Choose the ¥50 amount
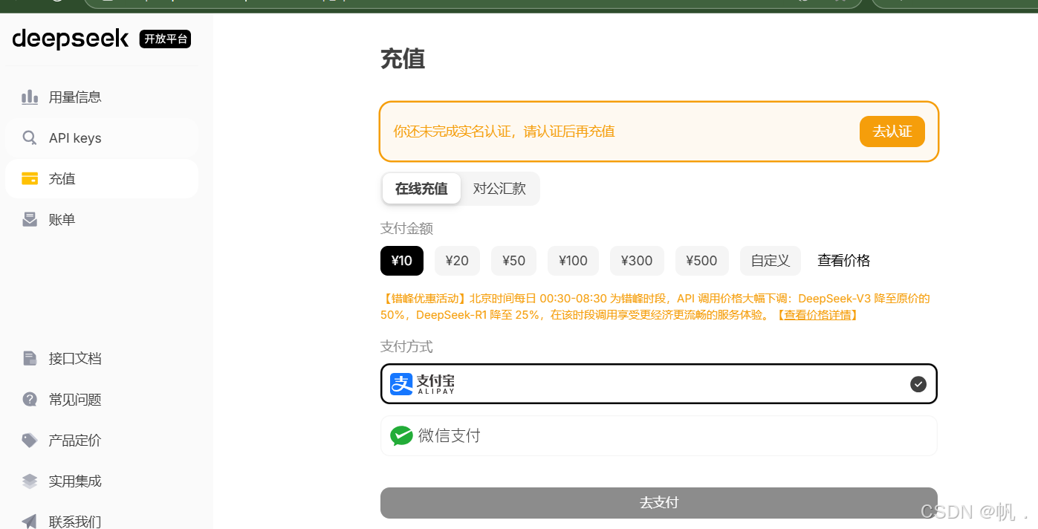The image size is (1038, 529). point(513,261)
